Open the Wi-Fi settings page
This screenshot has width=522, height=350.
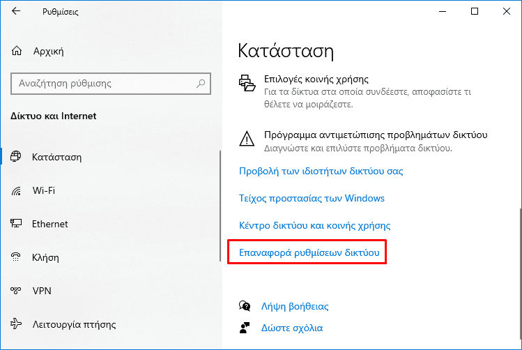tap(43, 190)
